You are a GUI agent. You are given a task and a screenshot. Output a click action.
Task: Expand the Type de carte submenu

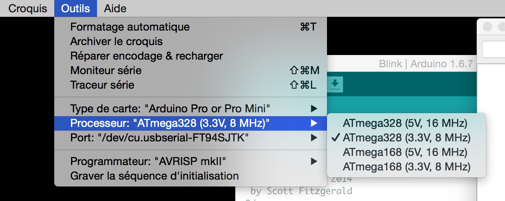170,109
